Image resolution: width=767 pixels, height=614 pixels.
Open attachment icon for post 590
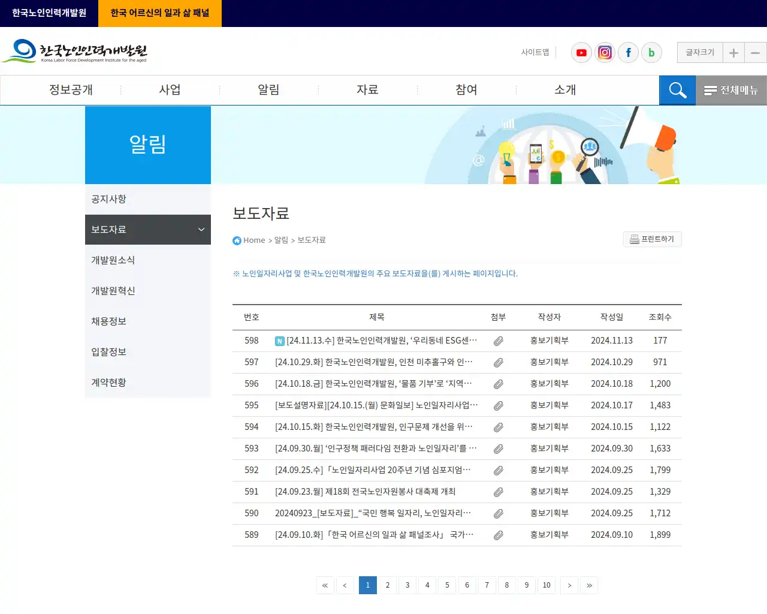(x=498, y=514)
